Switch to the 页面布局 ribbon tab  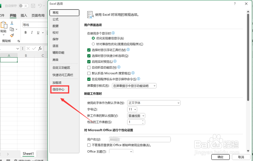pyautogui.click(x=38, y=15)
